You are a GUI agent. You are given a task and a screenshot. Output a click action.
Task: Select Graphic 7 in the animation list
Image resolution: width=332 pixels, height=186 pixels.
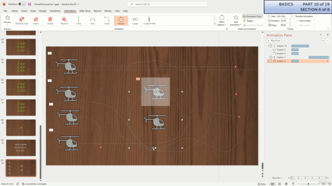(x=281, y=57)
